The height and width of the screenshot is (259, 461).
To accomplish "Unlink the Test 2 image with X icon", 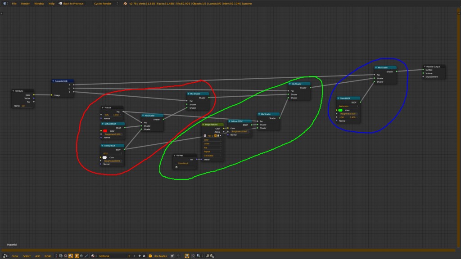I will click(x=220, y=136).
